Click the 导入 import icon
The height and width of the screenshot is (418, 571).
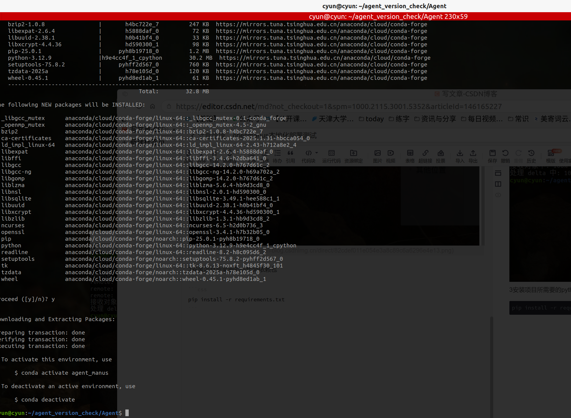point(460,156)
